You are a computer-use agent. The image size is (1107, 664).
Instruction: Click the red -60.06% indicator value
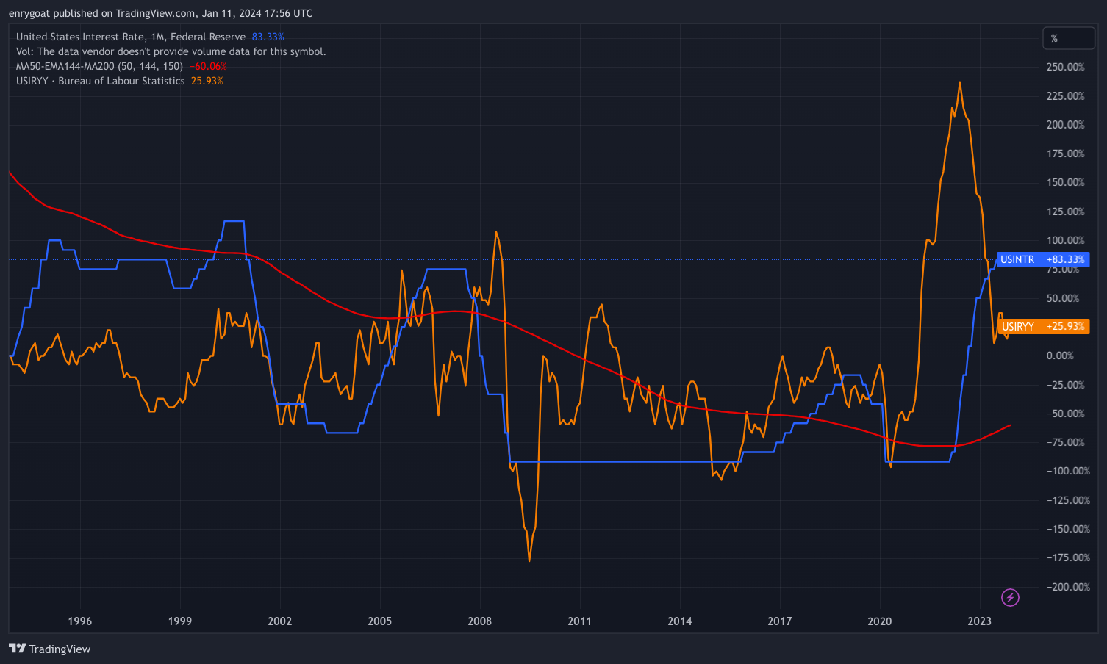[208, 66]
